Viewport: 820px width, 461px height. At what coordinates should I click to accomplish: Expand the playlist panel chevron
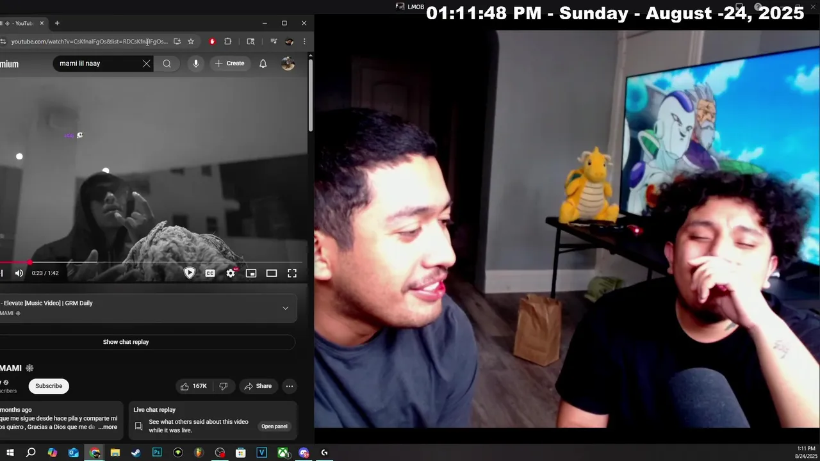pos(285,308)
